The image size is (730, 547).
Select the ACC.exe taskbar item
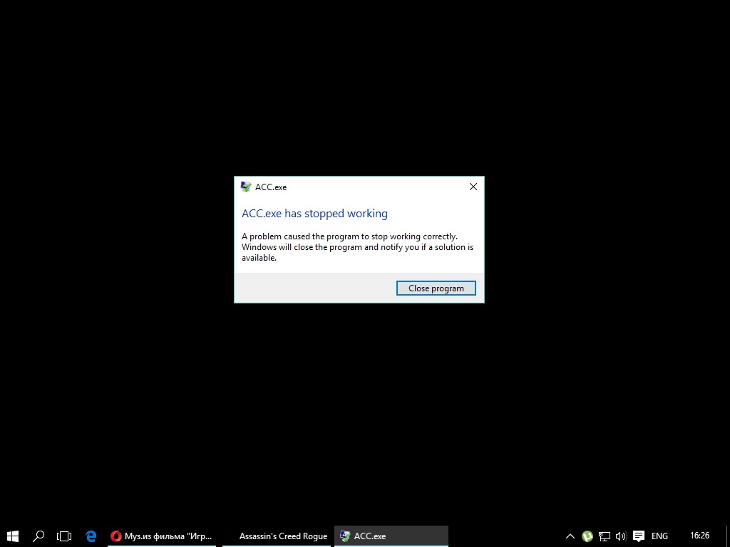(x=391, y=536)
